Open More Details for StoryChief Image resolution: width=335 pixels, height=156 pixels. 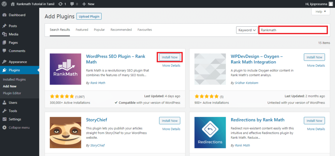point(171,129)
